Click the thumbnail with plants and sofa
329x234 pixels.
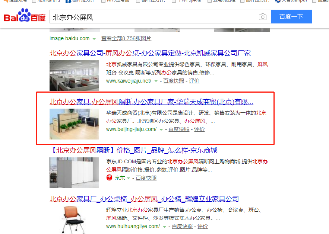pos(74,124)
